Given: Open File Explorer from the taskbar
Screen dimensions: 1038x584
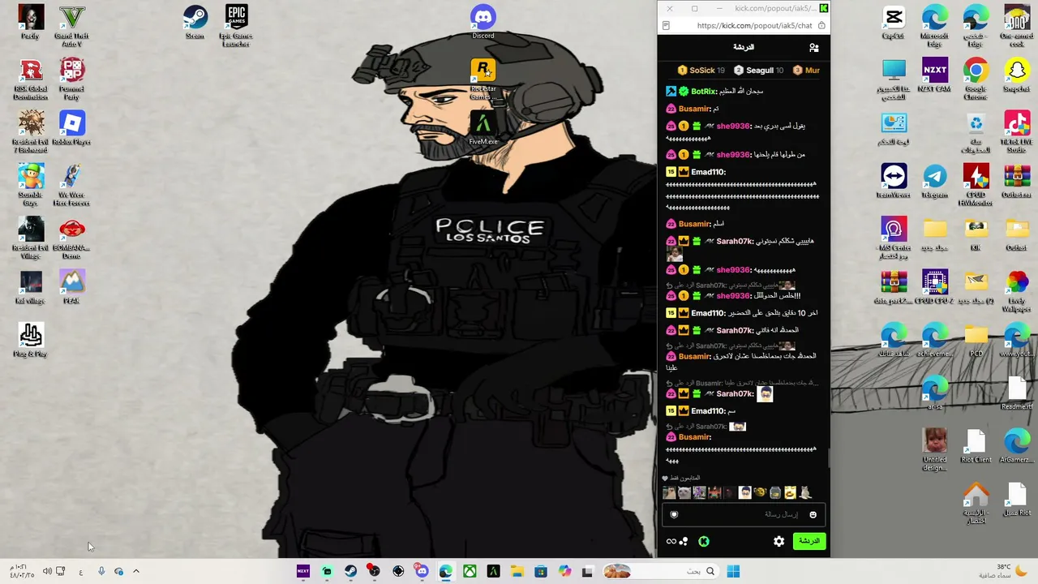Looking at the screenshot, I should 517,572.
